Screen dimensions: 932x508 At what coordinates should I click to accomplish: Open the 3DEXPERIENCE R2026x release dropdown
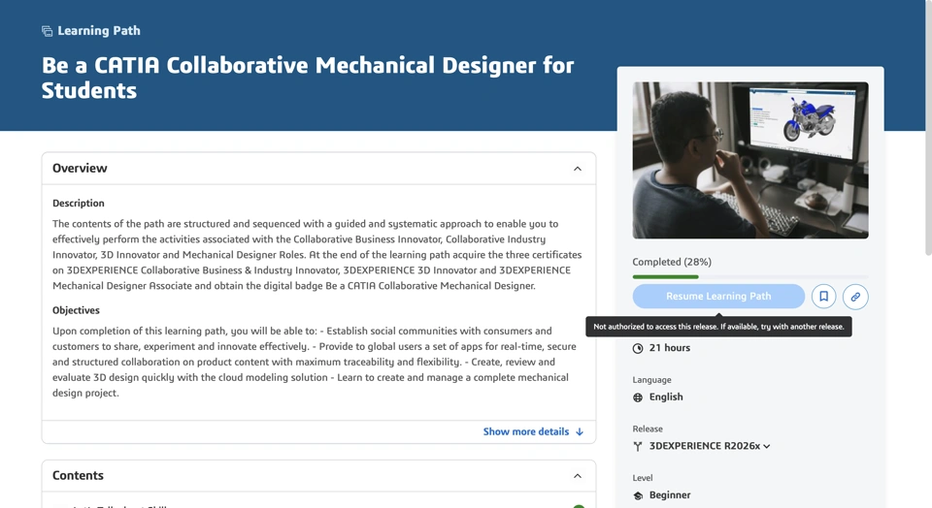coord(710,446)
